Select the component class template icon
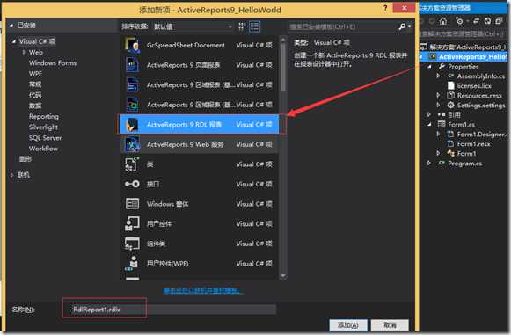511x335 pixels. pos(132,244)
